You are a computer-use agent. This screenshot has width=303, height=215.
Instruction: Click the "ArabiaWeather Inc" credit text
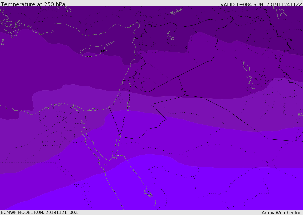(x=282, y=213)
